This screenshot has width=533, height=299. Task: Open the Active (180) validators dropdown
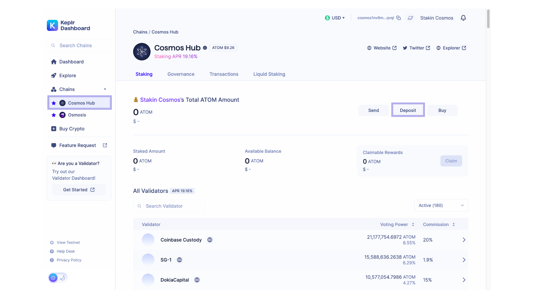click(441, 205)
